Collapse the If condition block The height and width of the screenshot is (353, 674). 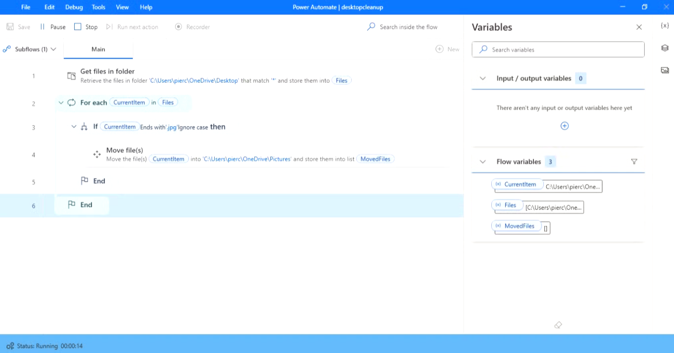click(x=74, y=127)
